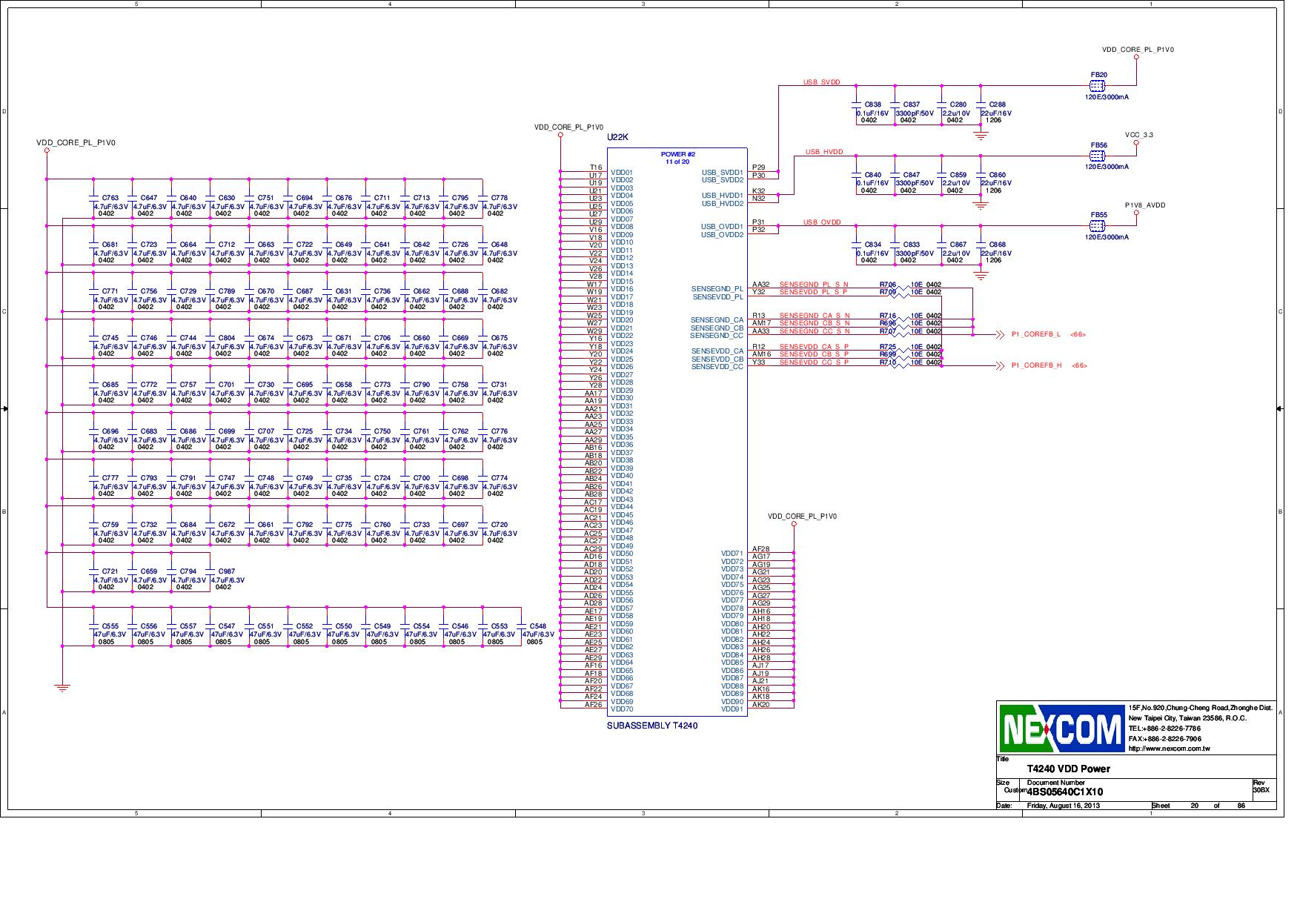Screen dimensions: 1300x919
Task: Select the FB55 ferrite bead component
Action: (x=1097, y=228)
